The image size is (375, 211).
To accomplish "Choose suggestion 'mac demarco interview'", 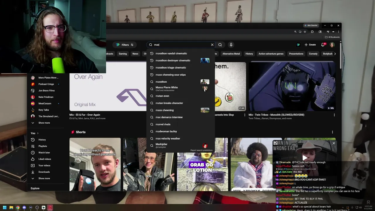I will 180,117.
